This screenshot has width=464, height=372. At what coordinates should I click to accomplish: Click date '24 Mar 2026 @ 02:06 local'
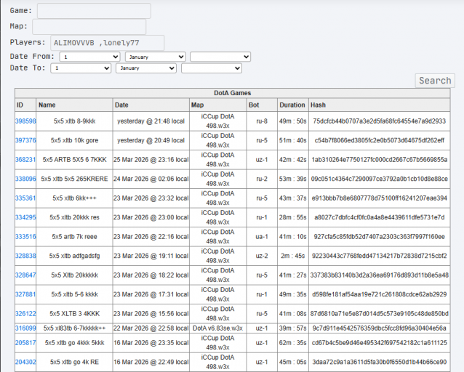(x=151, y=179)
